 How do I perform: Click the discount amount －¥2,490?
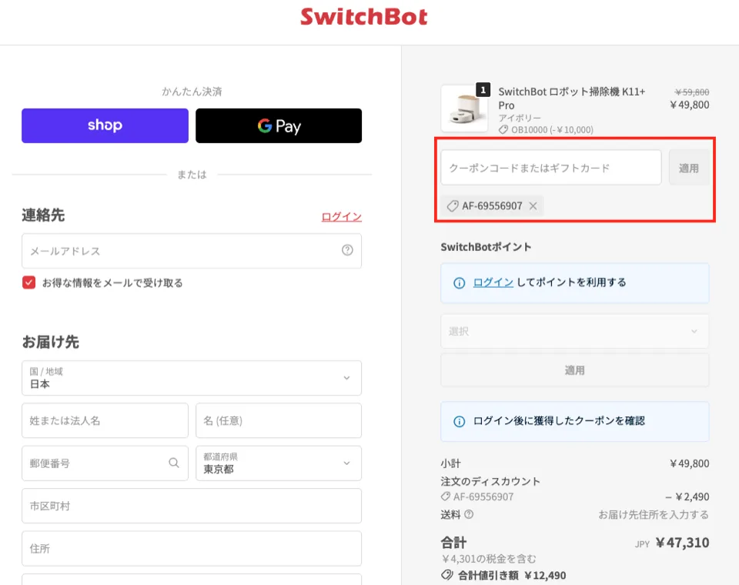point(687,496)
